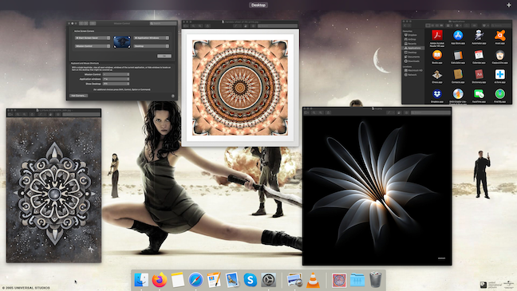Open the blue folder stack in Dock
The image size is (517, 291).
[x=357, y=280]
